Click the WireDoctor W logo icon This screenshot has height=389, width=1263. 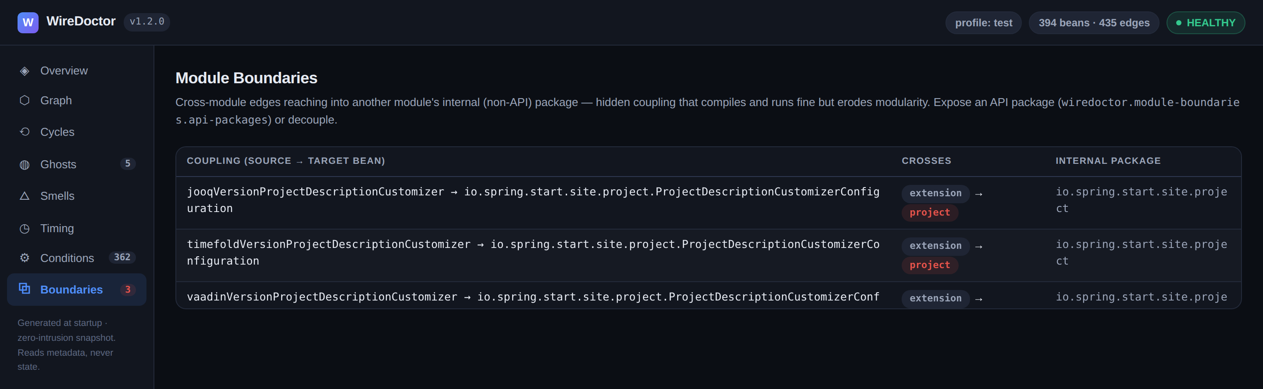point(28,22)
